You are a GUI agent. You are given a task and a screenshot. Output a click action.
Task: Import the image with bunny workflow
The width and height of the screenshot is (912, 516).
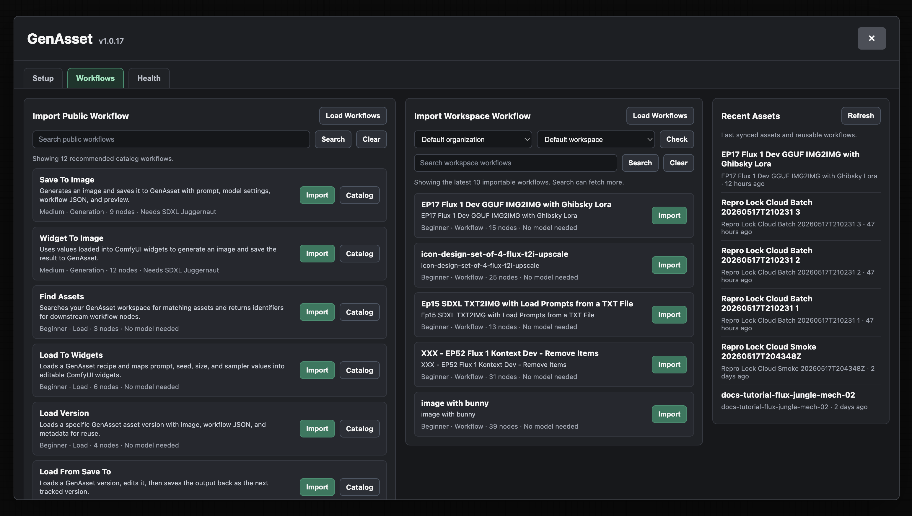(x=669, y=414)
